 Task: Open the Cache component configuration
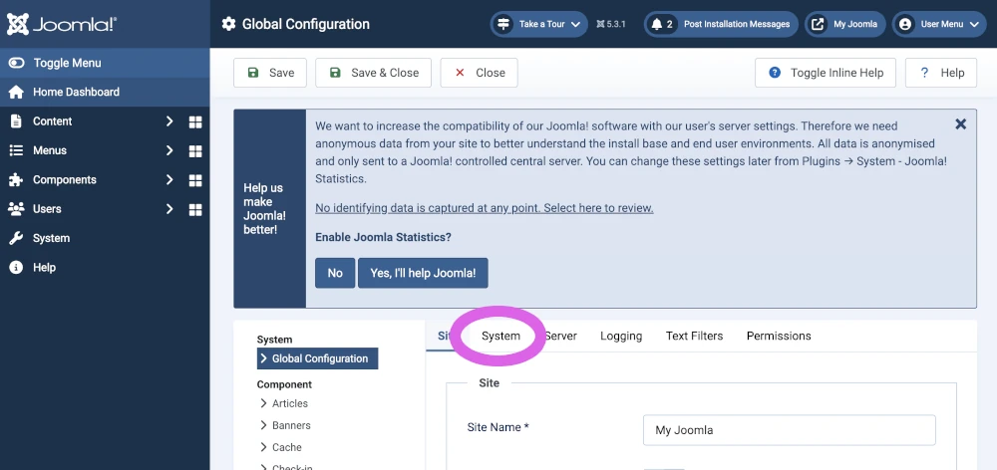pos(287,447)
